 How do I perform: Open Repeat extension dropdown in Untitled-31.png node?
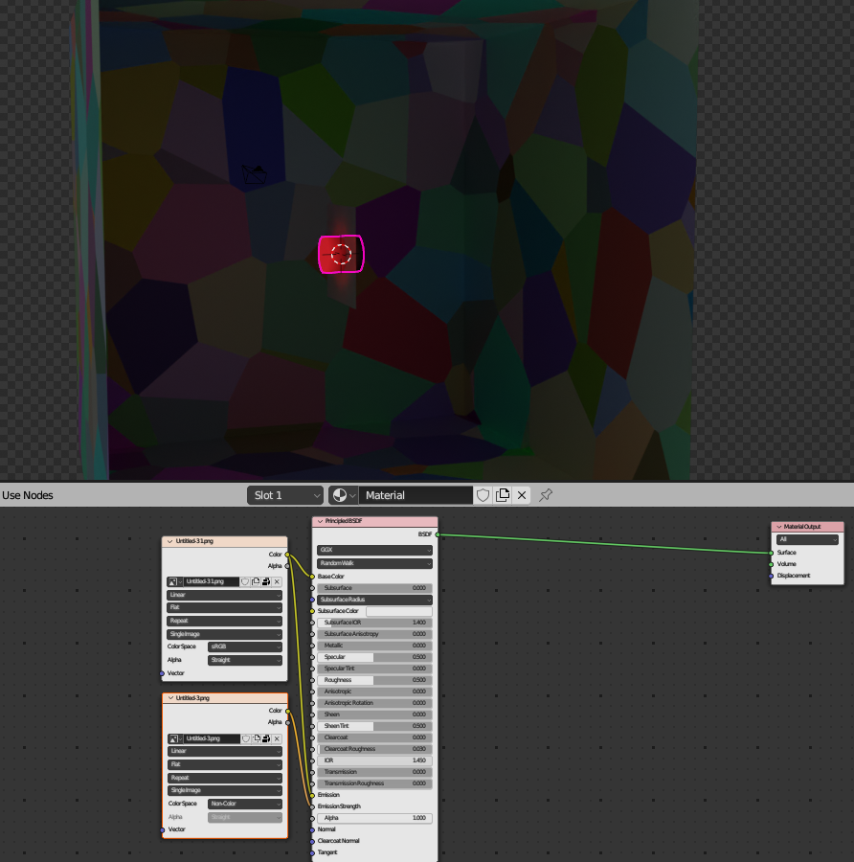(224, 621)
